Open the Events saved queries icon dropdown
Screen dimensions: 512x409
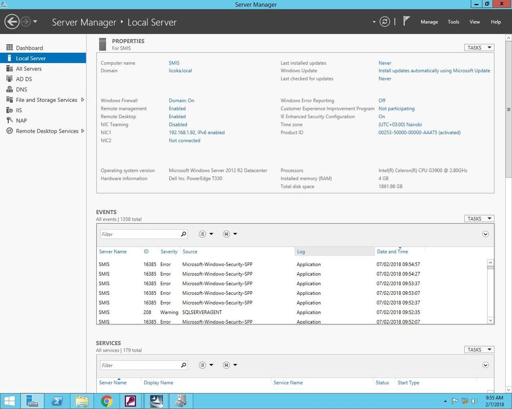point(230,234)
